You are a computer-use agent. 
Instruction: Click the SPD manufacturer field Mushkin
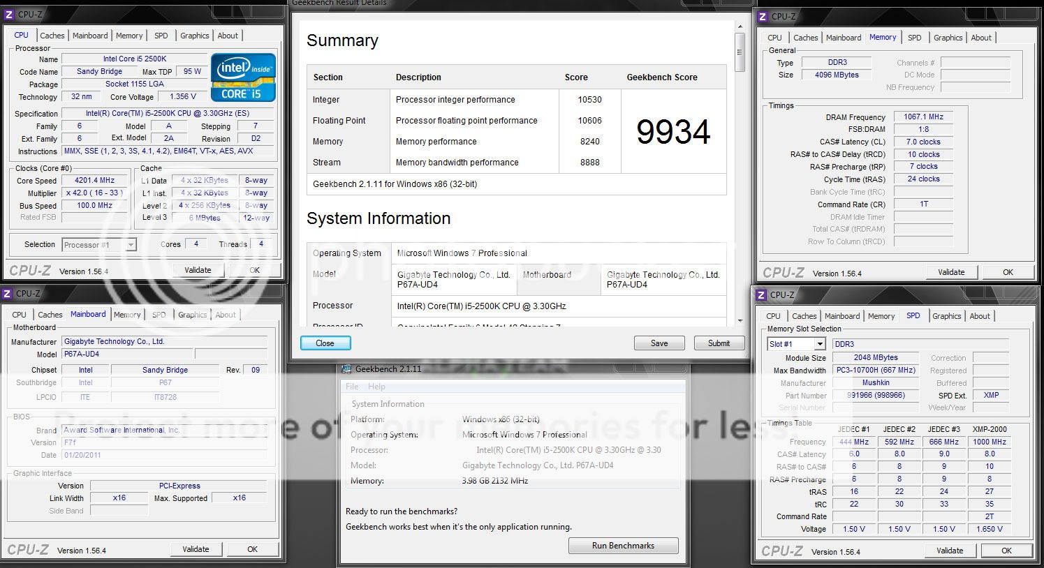pyautogui.click(x=876, y=383)
